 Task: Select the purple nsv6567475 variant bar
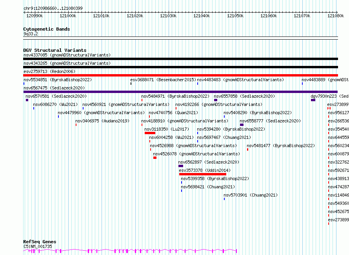pyautogui.click(x=180, y=92)
